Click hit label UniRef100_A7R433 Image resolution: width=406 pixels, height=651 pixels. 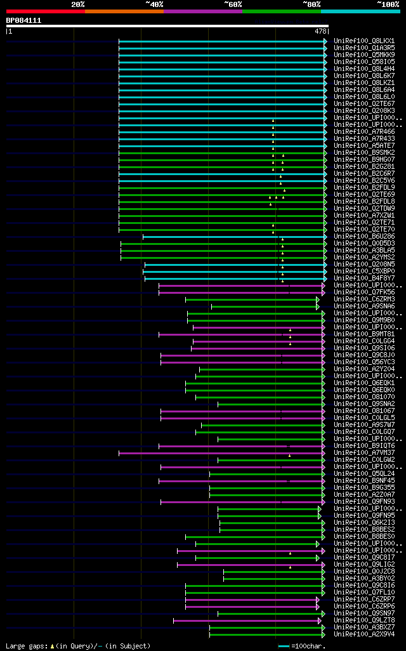coord(364,139)
